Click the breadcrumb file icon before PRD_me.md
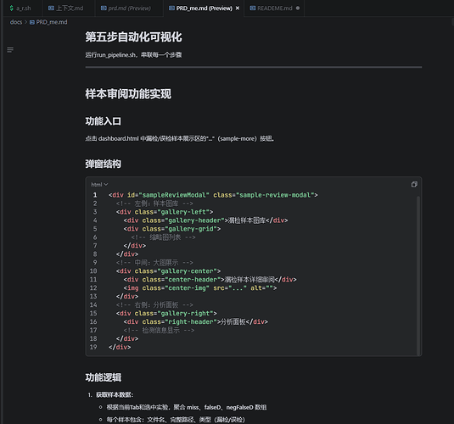The height and width of the screenshot is (424, 454). pos(32,22)
